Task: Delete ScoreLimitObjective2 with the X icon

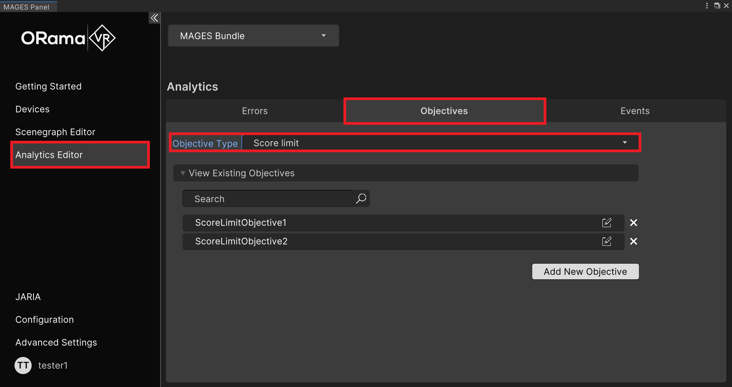Action: (633, 241)
